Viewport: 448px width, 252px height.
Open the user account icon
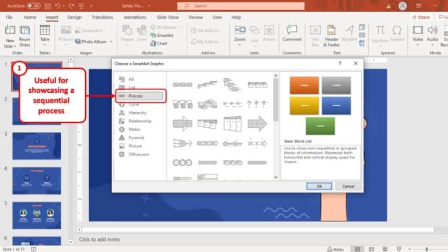click(402, 6)
